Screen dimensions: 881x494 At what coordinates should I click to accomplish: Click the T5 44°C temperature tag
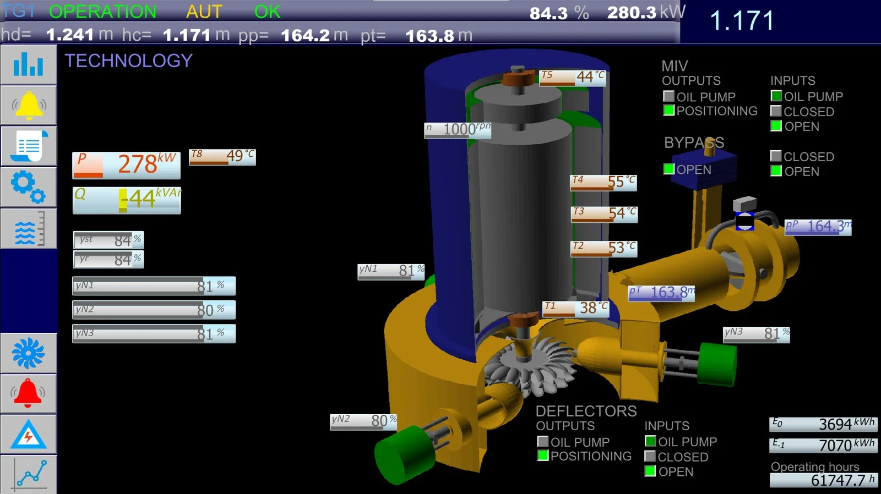572,77
